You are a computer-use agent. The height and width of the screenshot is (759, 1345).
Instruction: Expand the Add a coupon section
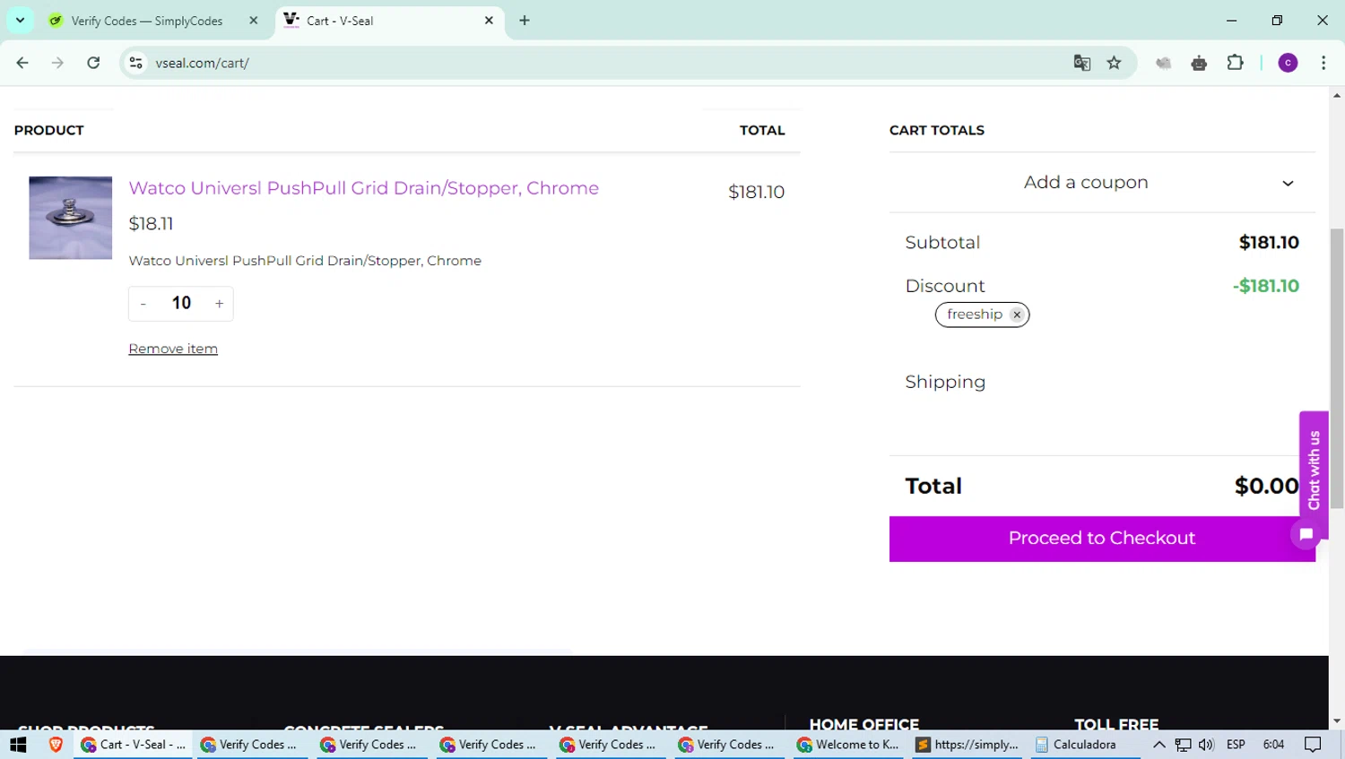1102,183
